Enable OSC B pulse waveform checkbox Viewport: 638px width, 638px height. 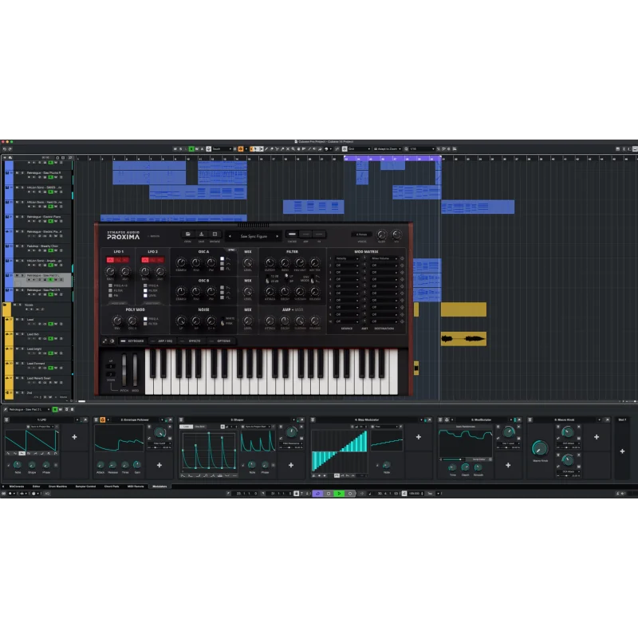[222, 297]
